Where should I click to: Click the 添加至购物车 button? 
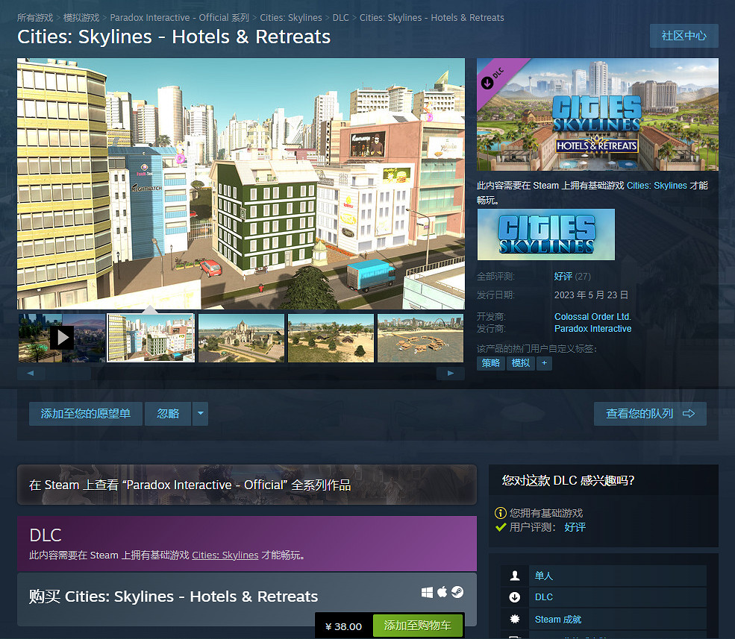[x=417, y=626]
